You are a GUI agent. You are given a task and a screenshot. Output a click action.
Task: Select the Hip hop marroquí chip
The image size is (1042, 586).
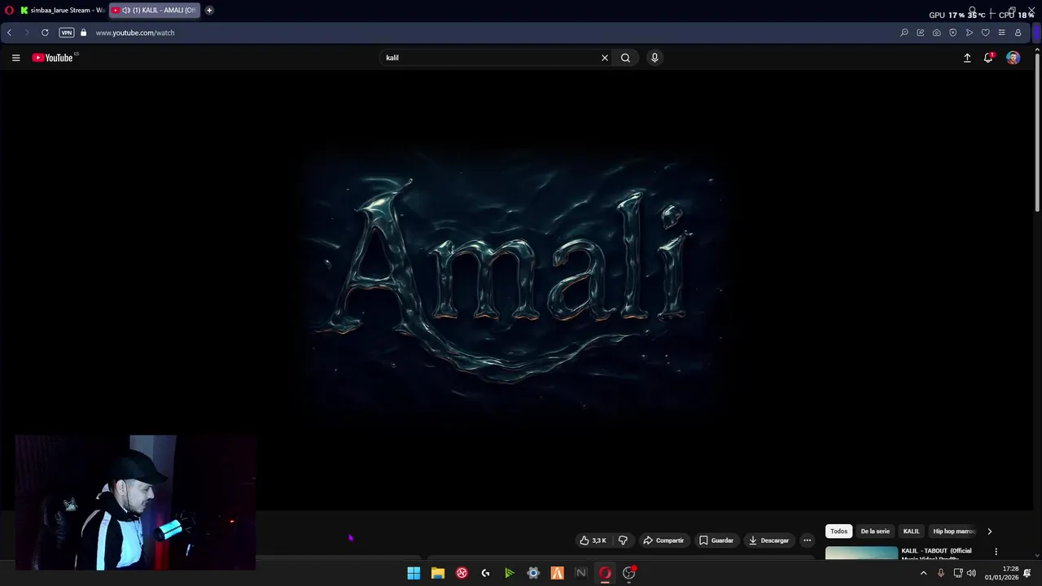pos(954,531)
